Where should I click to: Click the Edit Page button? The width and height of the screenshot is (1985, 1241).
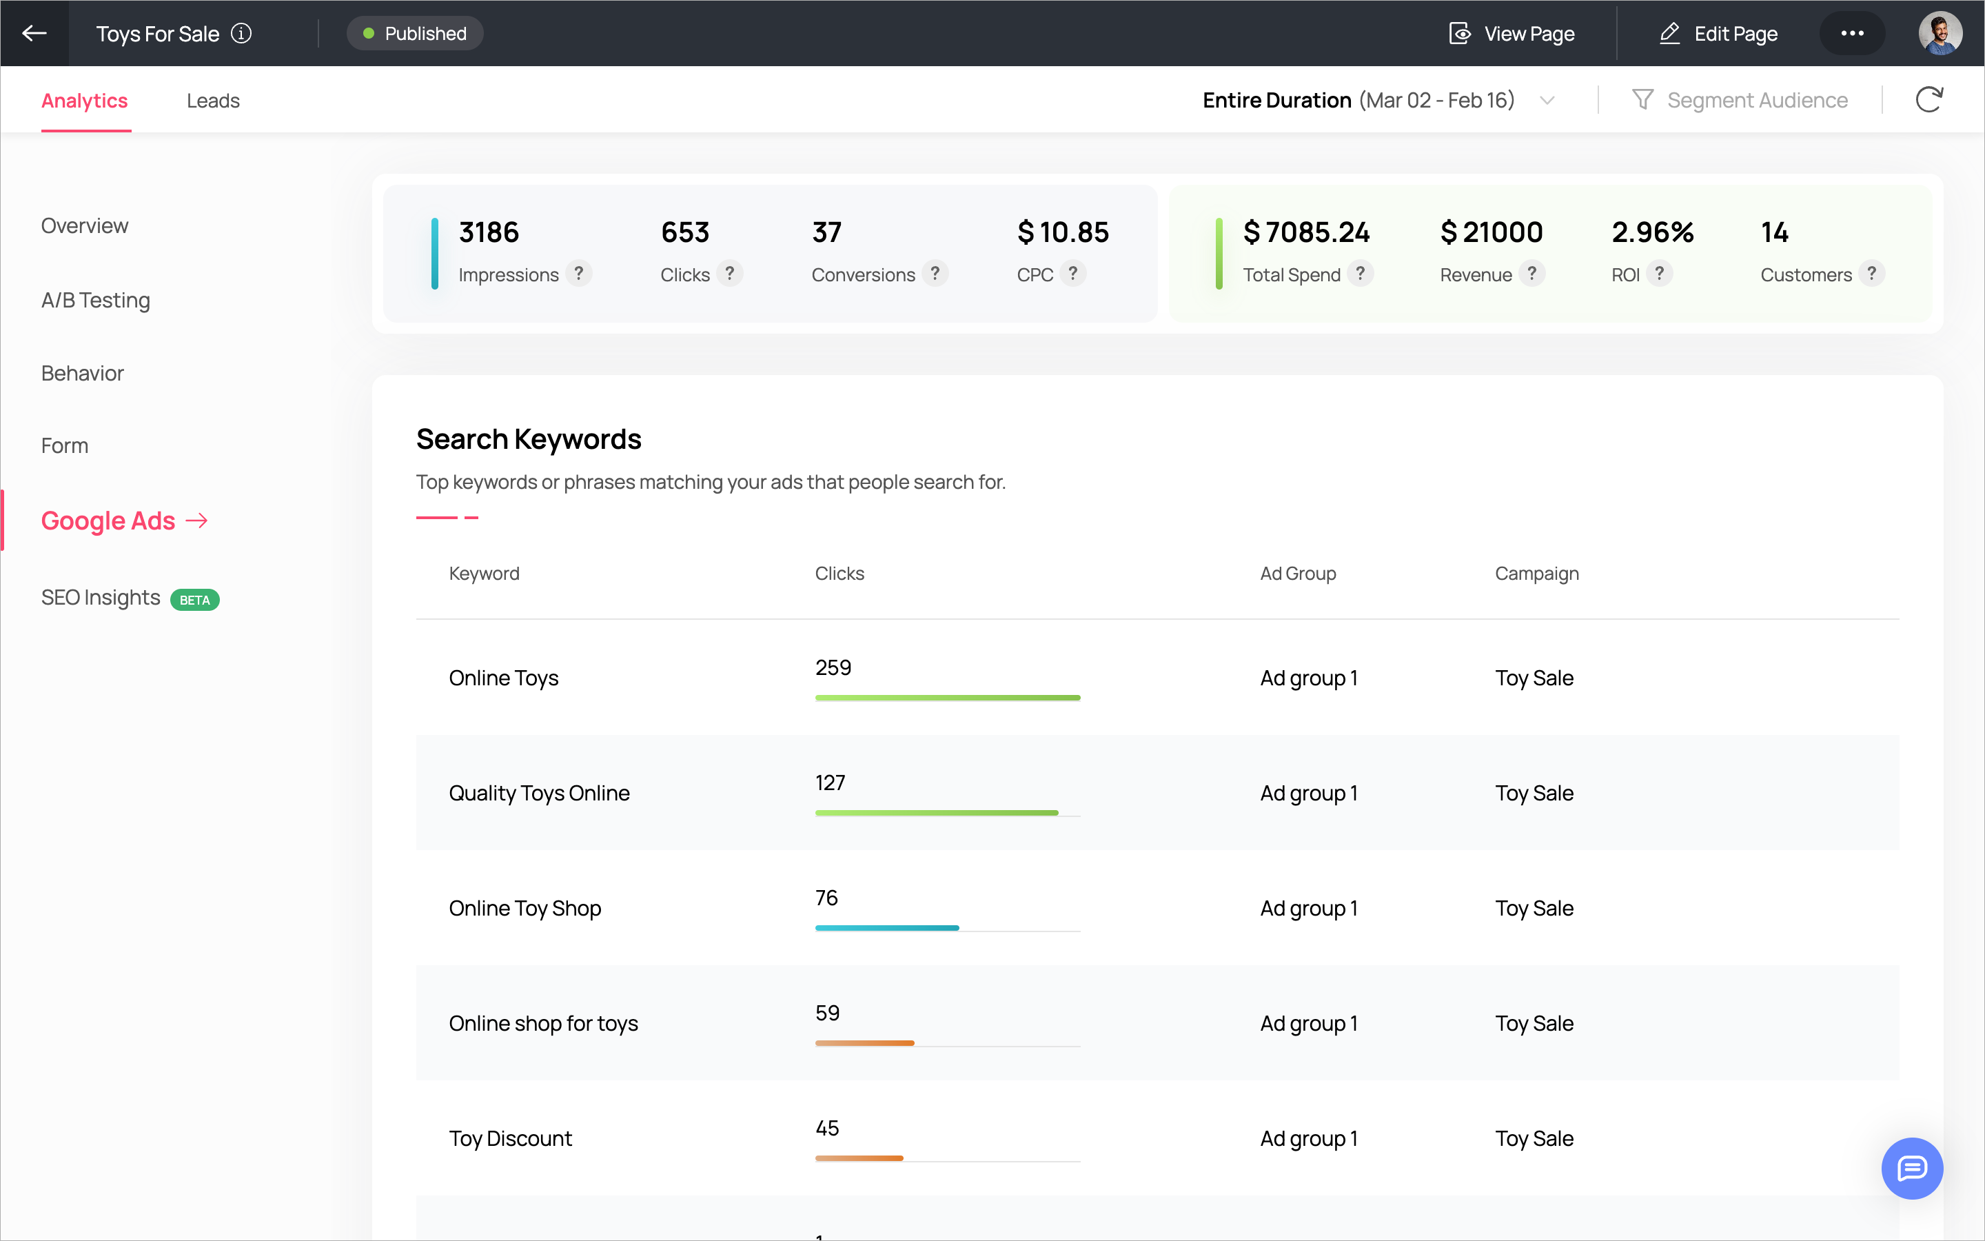click(1718, 34)
